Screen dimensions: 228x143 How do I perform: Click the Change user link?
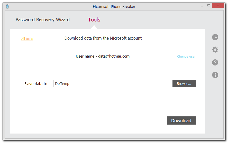click(x=186, y=57)
